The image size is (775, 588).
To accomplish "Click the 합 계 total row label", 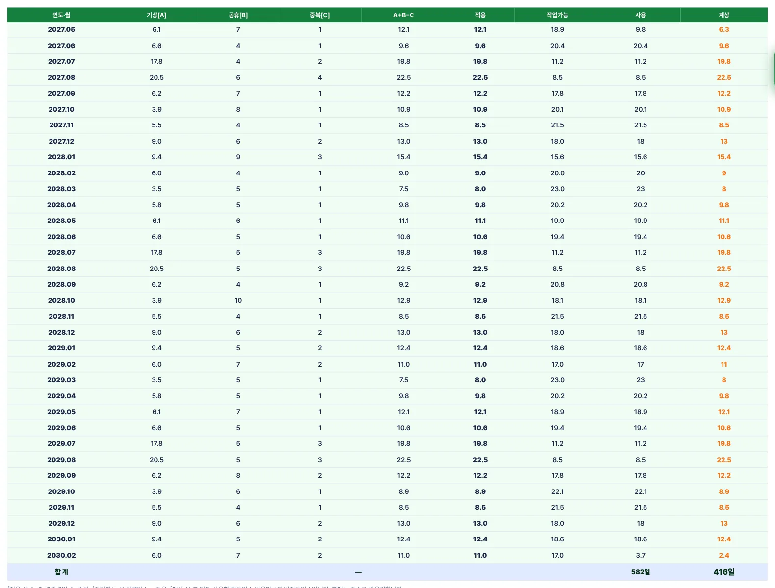I will pyautogui.click(x=61, y=572).
